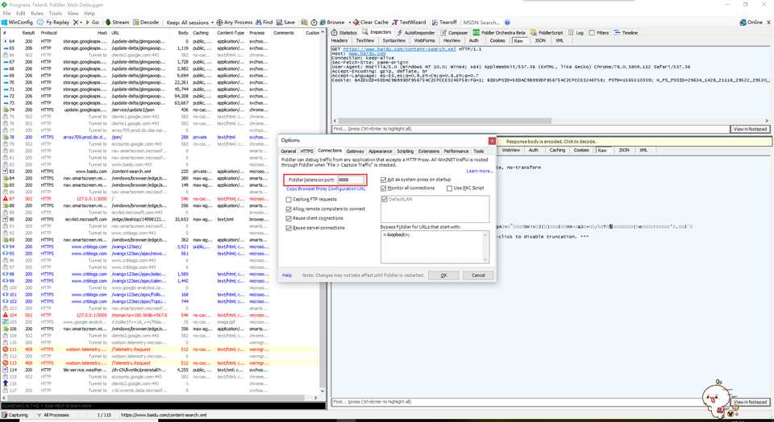
Task: Click request pane horizontal scrollbar
Action: point(444,121)
